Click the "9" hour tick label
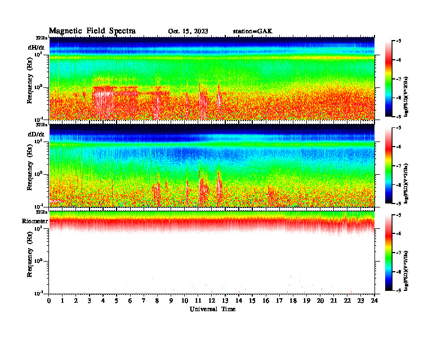446x345 pixels. pos(171,301)
